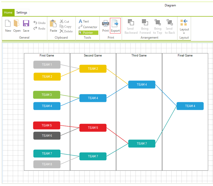The height and width of the screenshot is (186, 213).
Task: Select the Connector tool
Action: pos(88,27)
